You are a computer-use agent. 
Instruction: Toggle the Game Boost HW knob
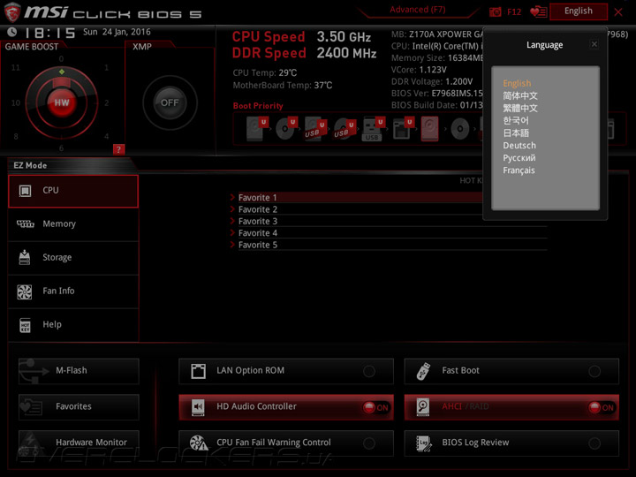62,102
